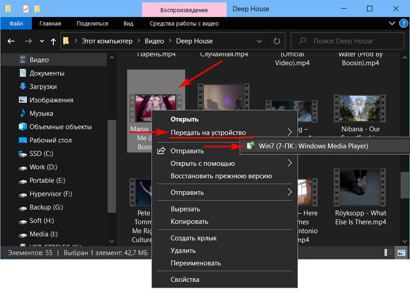This screenshot has width=410, height=294.
Task: Switch to the Главная ribbon tab
Action: pyautogui.click(x=50, y=24)
